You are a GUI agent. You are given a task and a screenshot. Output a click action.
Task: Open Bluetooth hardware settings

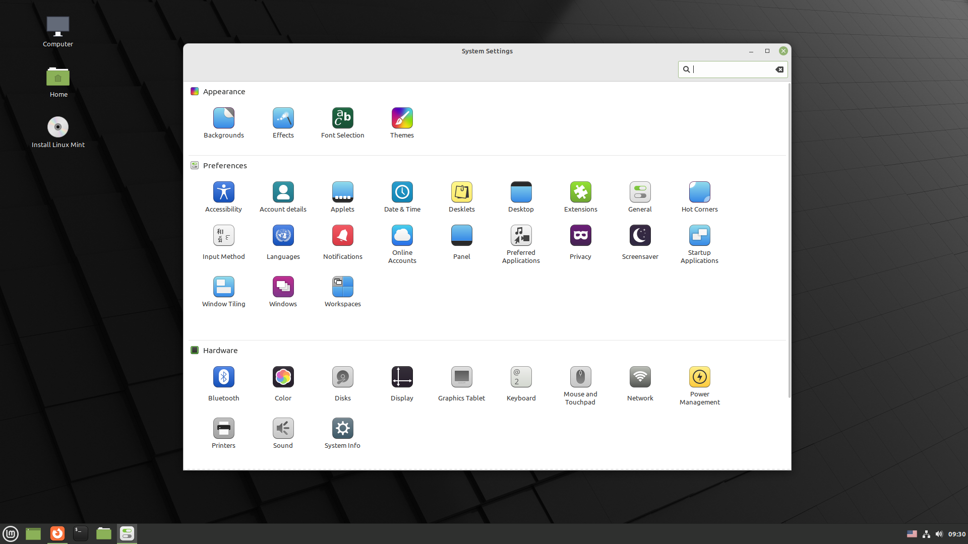click(x=223, y=383)
